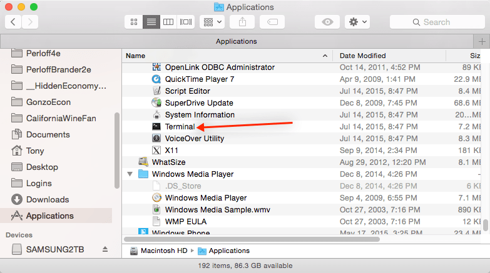Screen dimensions: 490x273
Task: Click the sidebar vertical scrollbar
Action: pyautogui.click(x=117, y=151)
